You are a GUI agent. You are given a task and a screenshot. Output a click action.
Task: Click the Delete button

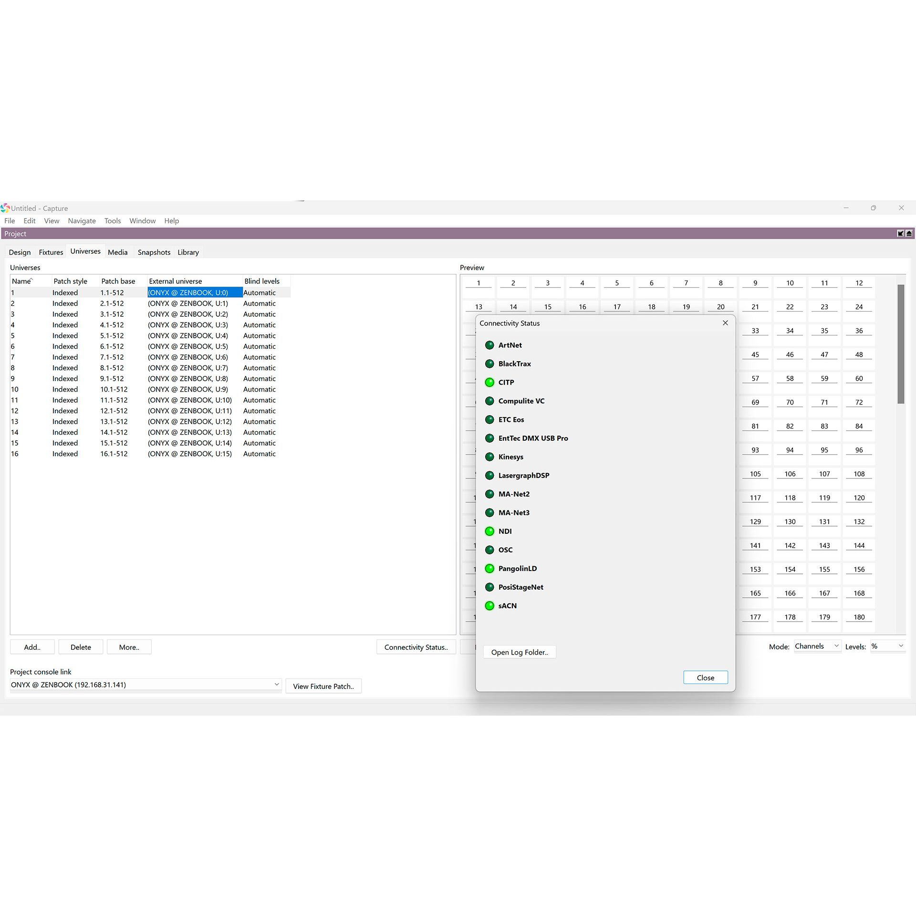tap(81, 647)
